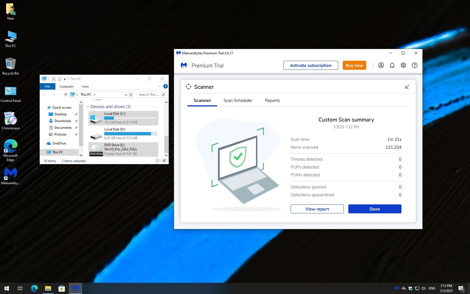
Task: Switch to the Reports tab
Action: [x=272, y=101]
